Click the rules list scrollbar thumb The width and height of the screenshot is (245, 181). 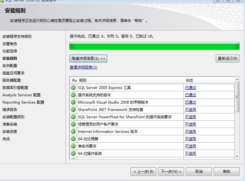[x=237, y=97]
